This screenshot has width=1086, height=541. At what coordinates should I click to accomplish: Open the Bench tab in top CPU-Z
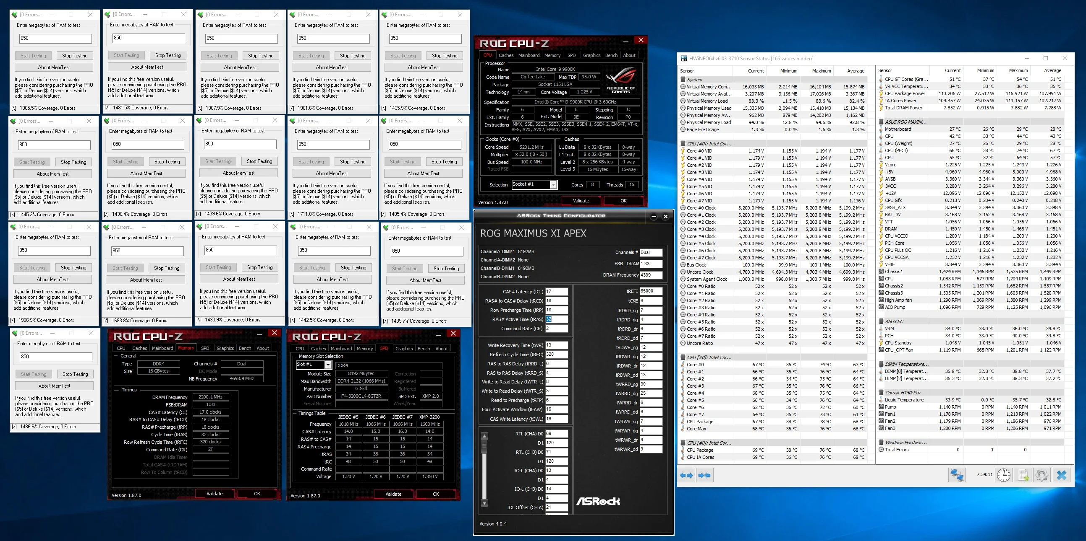[x=611, y=55]
